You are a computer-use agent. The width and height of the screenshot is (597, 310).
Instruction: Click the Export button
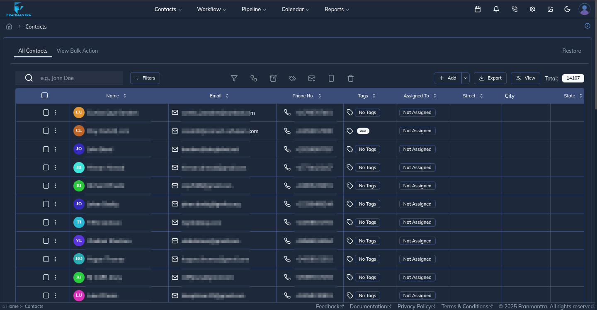click(490, 78)
